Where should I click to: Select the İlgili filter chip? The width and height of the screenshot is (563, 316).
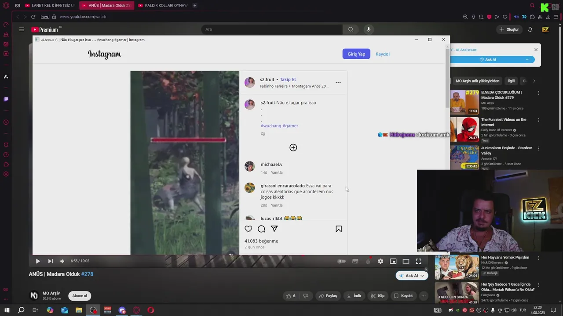[x=511, y=81]
